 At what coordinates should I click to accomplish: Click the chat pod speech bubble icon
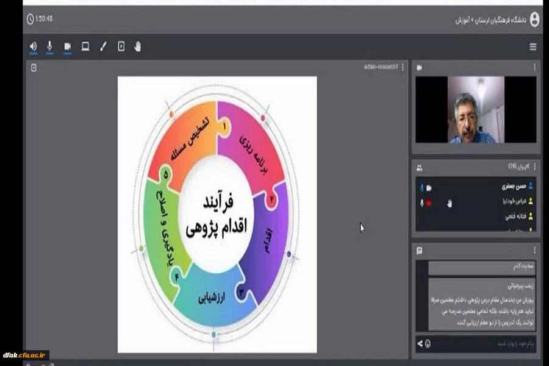pyautogui.click(x=420, y=250)
